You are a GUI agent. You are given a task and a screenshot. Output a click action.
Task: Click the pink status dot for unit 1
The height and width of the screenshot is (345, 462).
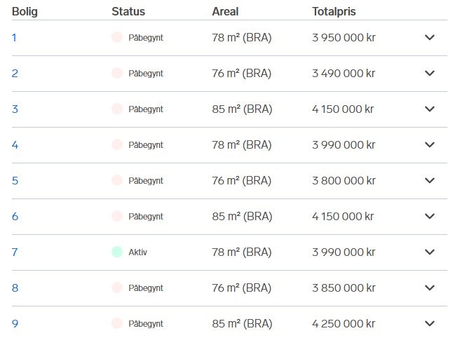117,38
